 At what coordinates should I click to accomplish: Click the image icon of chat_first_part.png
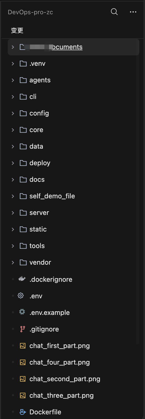click(x=23, y=345)
